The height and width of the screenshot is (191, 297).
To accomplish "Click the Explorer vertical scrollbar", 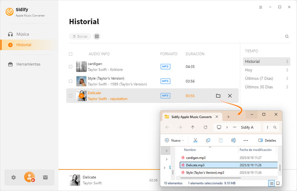I will tap(280, 168).
